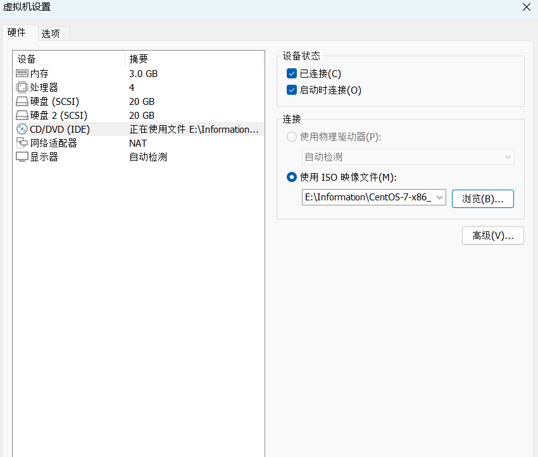Select the processor (处理器) chip icon
The width and height of the screenshot is (538, 457).
[22, 88]
